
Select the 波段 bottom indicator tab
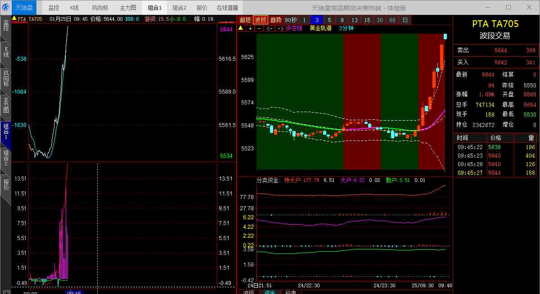(x=249, y=292)
